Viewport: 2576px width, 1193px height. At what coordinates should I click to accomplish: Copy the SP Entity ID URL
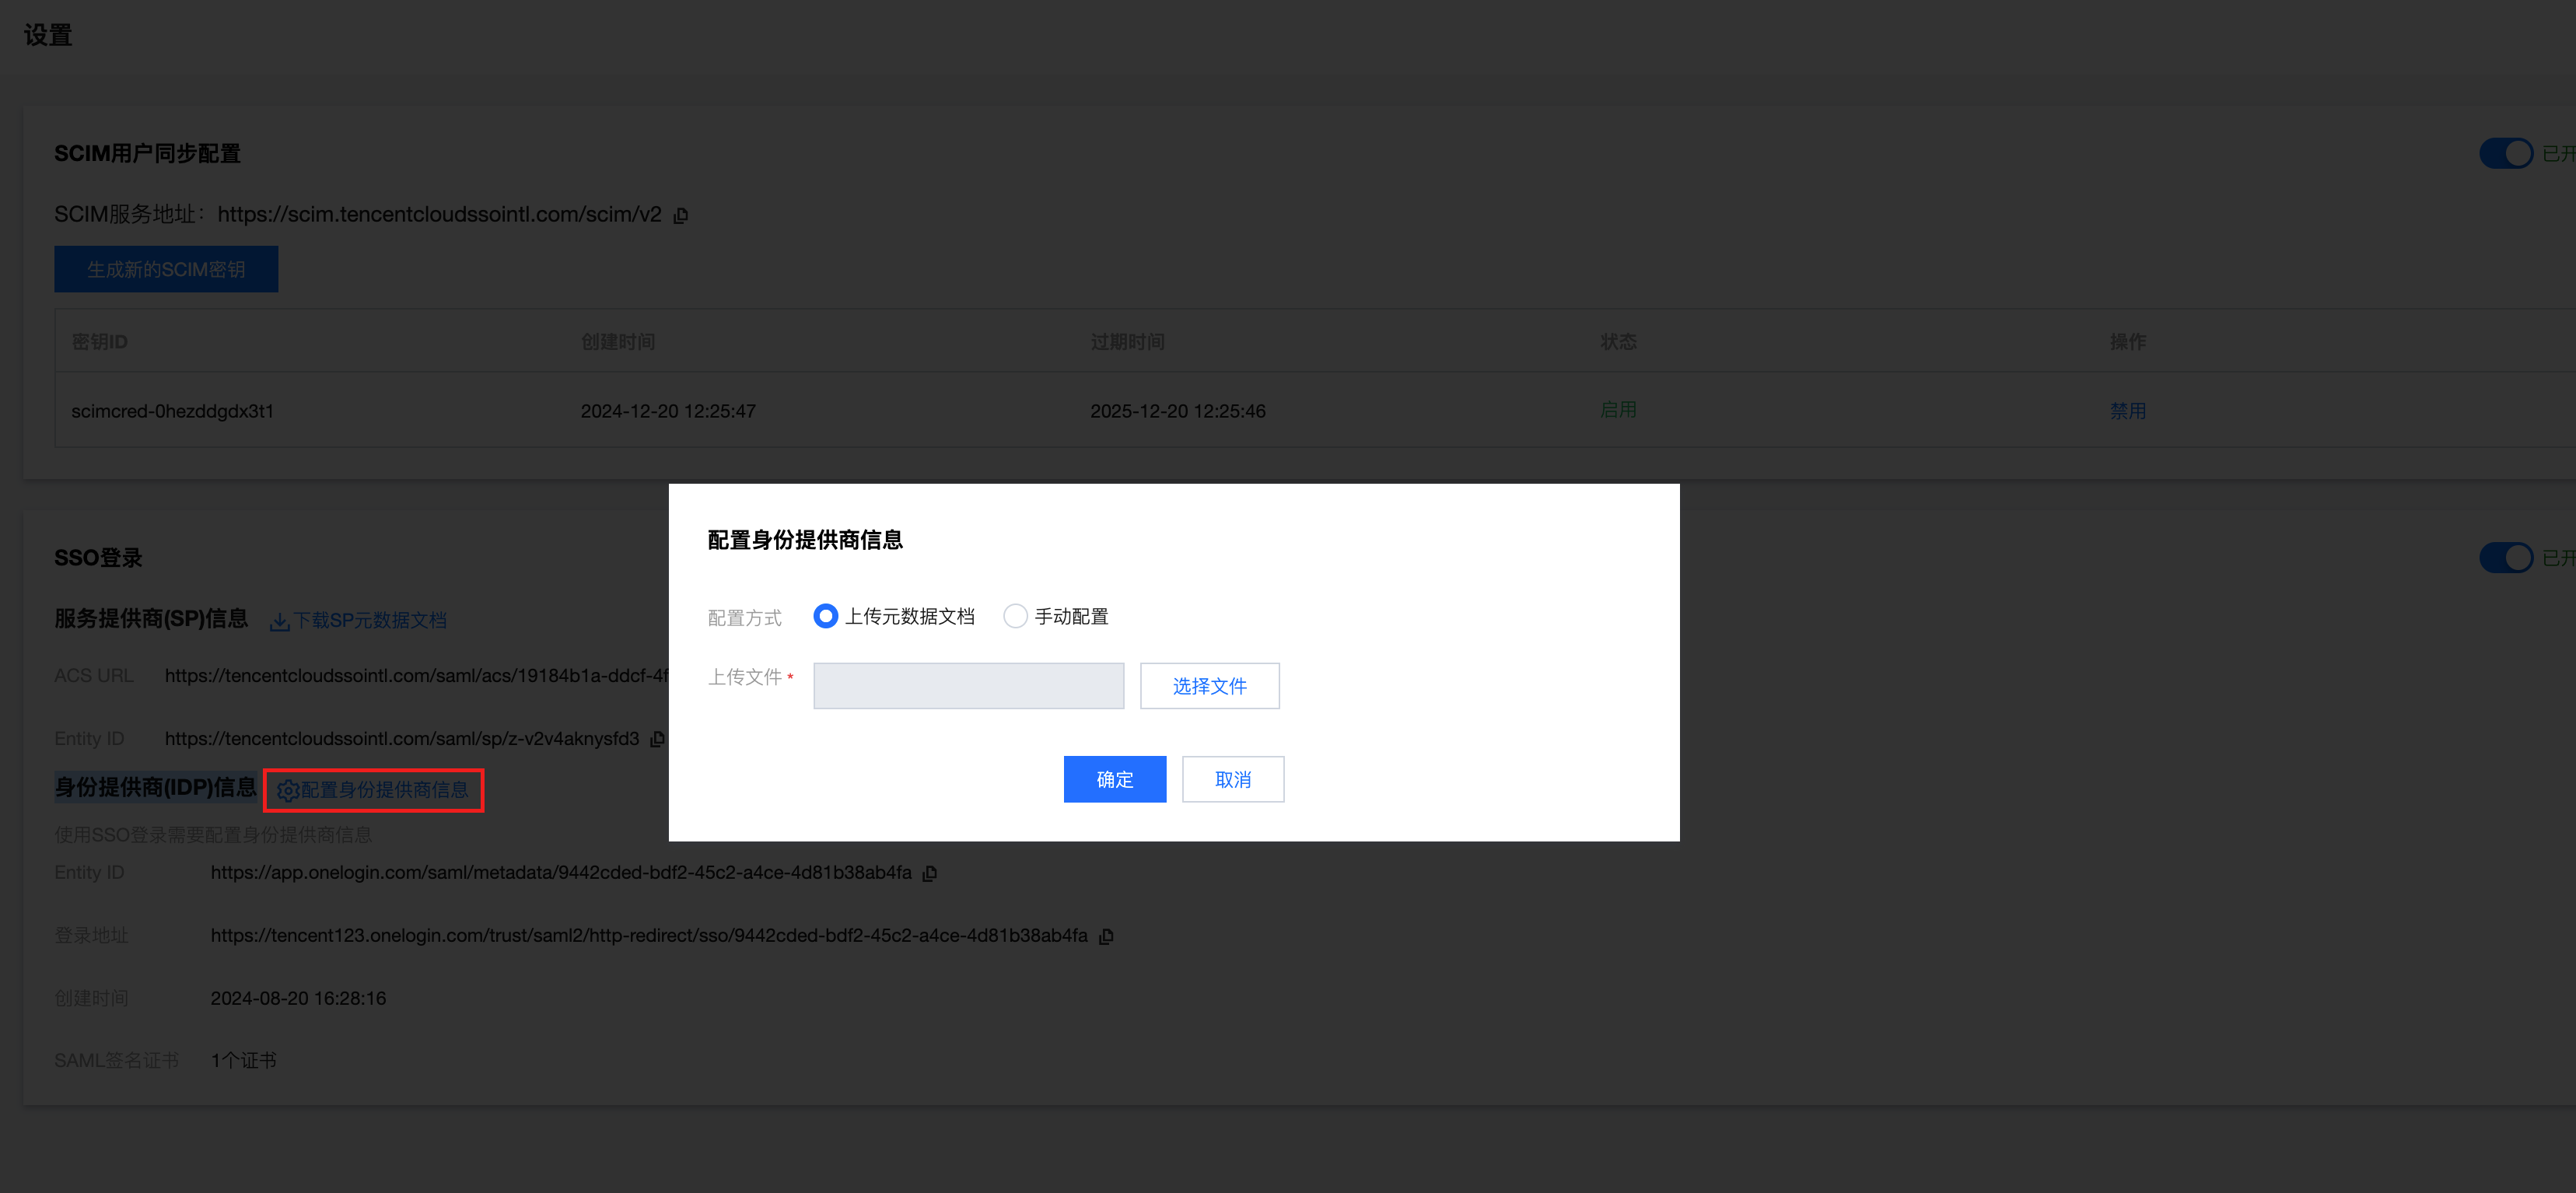[x=657, y=739]
